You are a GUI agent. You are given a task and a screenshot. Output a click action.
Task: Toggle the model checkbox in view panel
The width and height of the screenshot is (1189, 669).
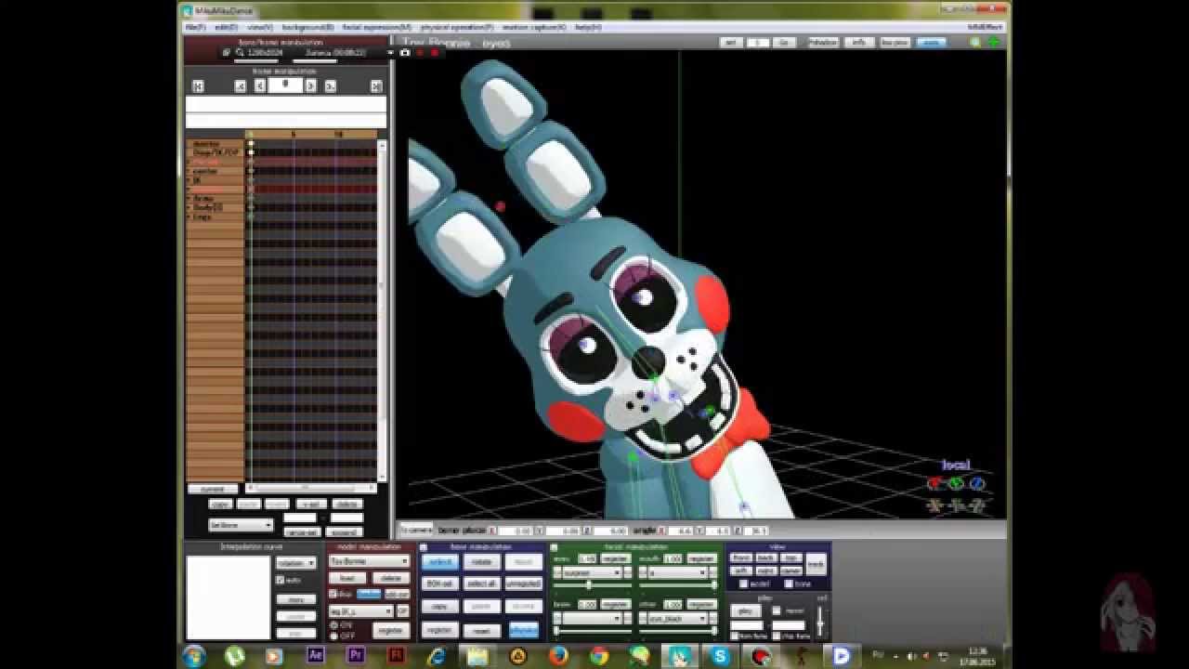742,584
